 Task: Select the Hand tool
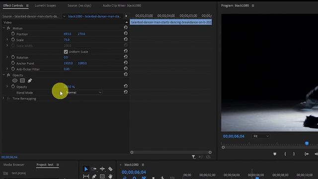110,177
